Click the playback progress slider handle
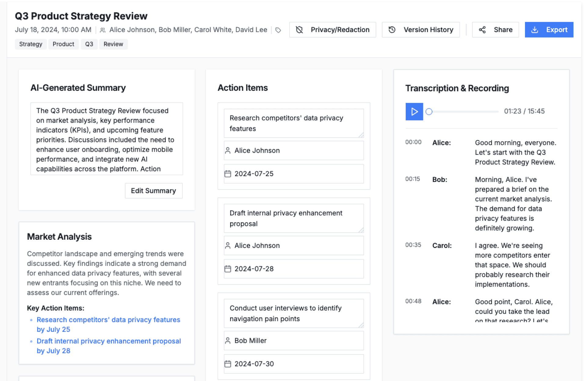Viewport: 586px width, 381px height. [x=429, y=111]
